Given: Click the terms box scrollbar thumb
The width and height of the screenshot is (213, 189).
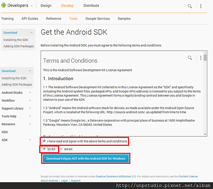Looking at the screenshot, I should click(205, 57).
